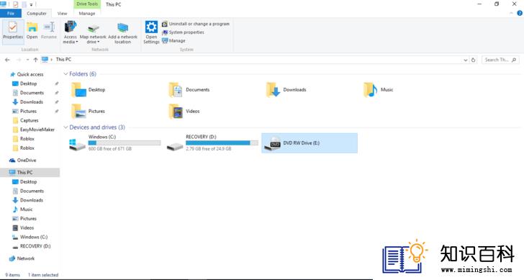Image resolution: width=524 pixels, height=280 pixels.
Task: Open Downloads under Quick access
Action: point(32,102)
